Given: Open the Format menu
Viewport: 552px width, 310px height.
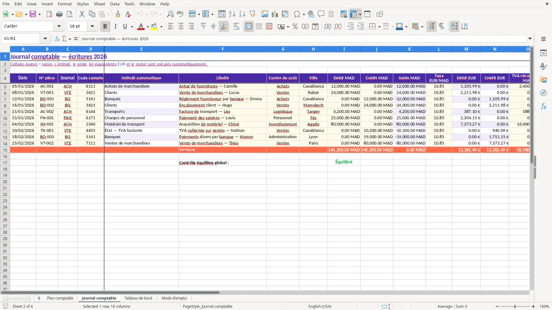Looking at the screenshot, I should (64, 4).
